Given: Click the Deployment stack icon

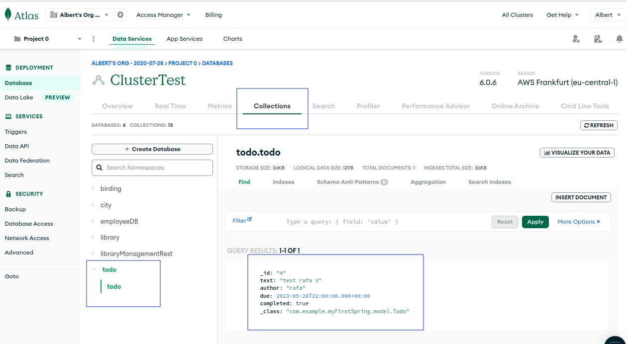Looking at the screenshot, I should point(8,68).
